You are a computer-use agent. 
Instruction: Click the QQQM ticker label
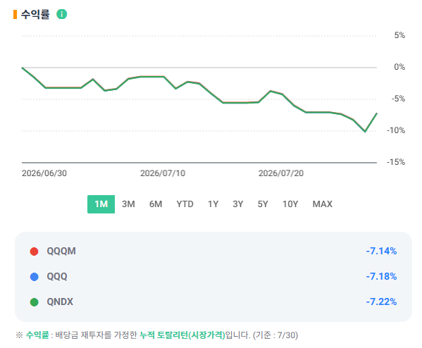point(61,251)
